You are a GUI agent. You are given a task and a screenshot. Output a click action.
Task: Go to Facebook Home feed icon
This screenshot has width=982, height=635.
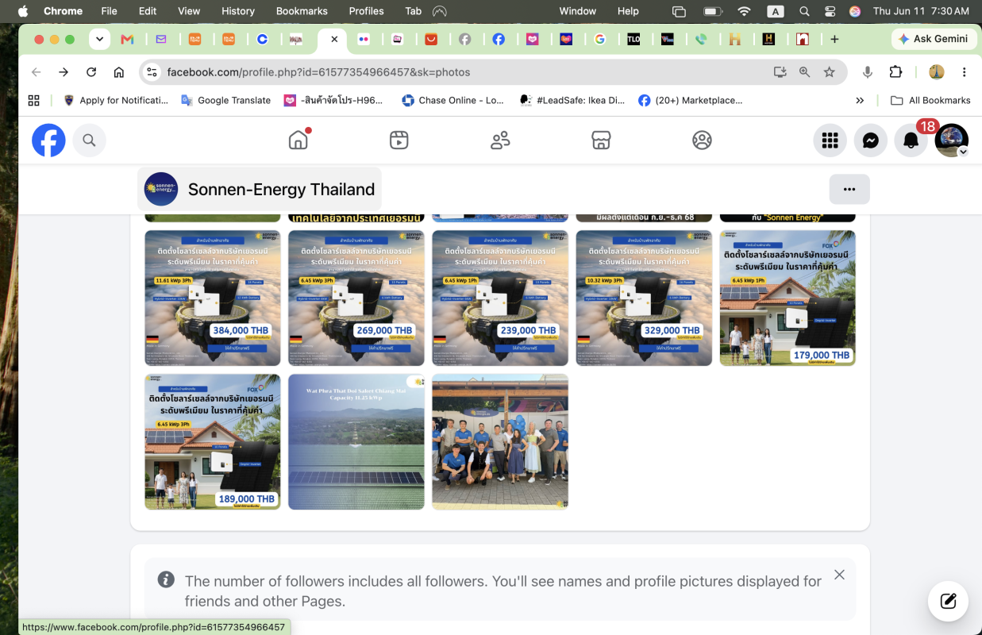[x=298, y=140]
